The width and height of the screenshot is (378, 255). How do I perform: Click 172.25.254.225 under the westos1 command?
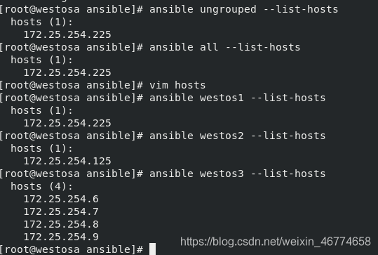[x=67, y=123]
